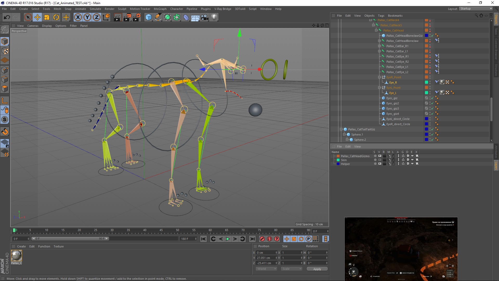Add a Cube primitive object
Screen dimensions: 499x281
click(148, 17)
